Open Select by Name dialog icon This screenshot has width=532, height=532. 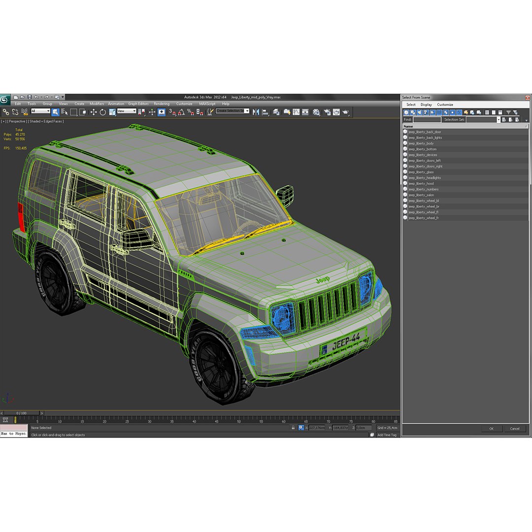[x=65, y=112]
